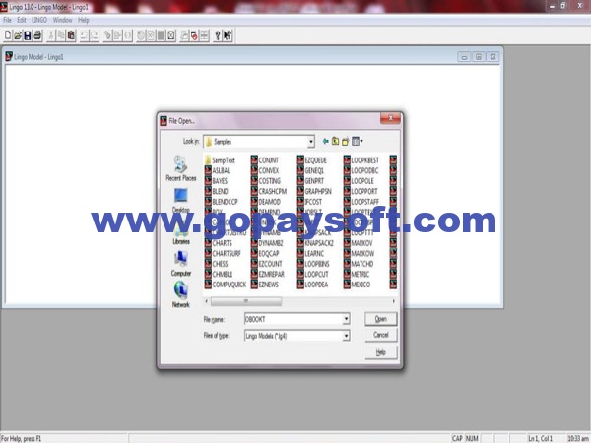Close the File Open dialog
This screenshot has width=591, height=443.
pyautogui.click(x=390, y=118)
